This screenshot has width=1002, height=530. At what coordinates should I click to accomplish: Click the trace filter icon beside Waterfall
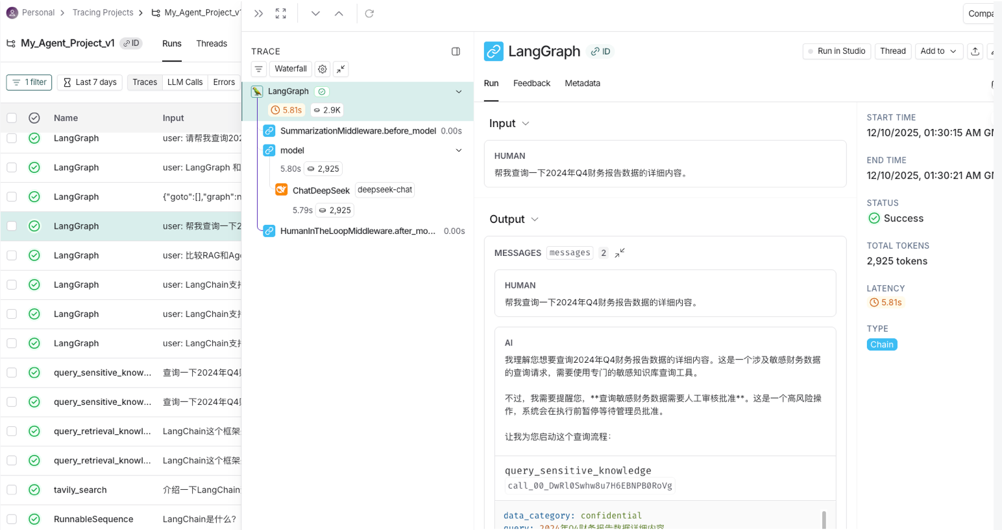[259, 69]
